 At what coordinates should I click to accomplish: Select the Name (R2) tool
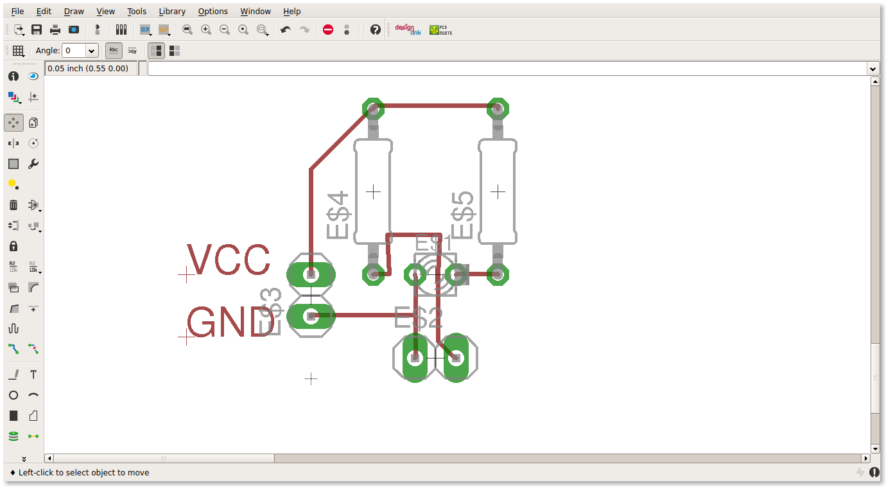click(x=13, y=267)
